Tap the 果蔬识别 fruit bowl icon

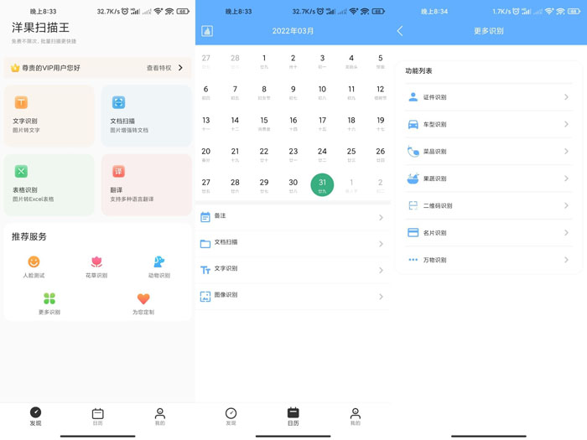(413, 179)
